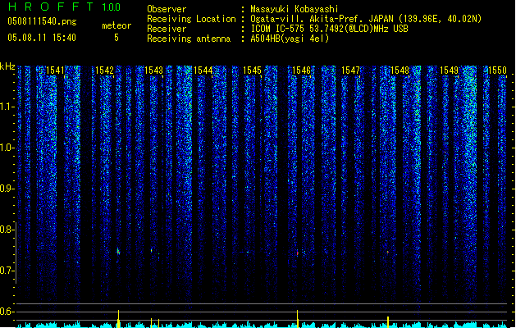The width and height of the screenshot is (516, 328).
Task: Click the 1543 time marker
Action: pos(153,71)
